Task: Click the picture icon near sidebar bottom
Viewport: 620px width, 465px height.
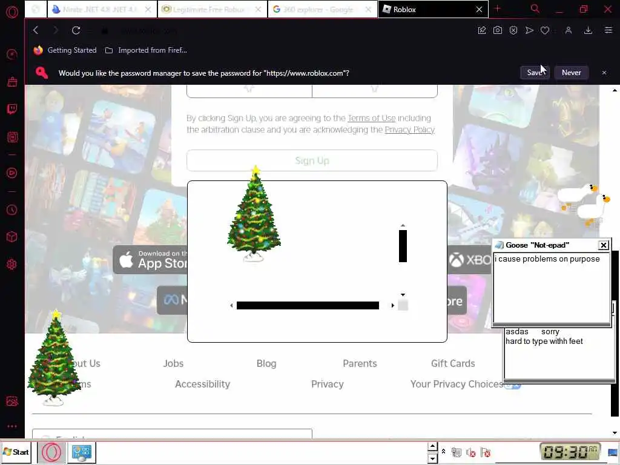Action: (12, 401)
